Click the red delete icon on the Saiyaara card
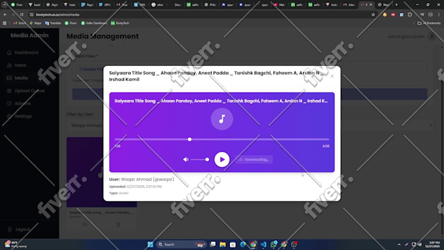Screen dimensions: 444x250 click(x=118, y=225)
